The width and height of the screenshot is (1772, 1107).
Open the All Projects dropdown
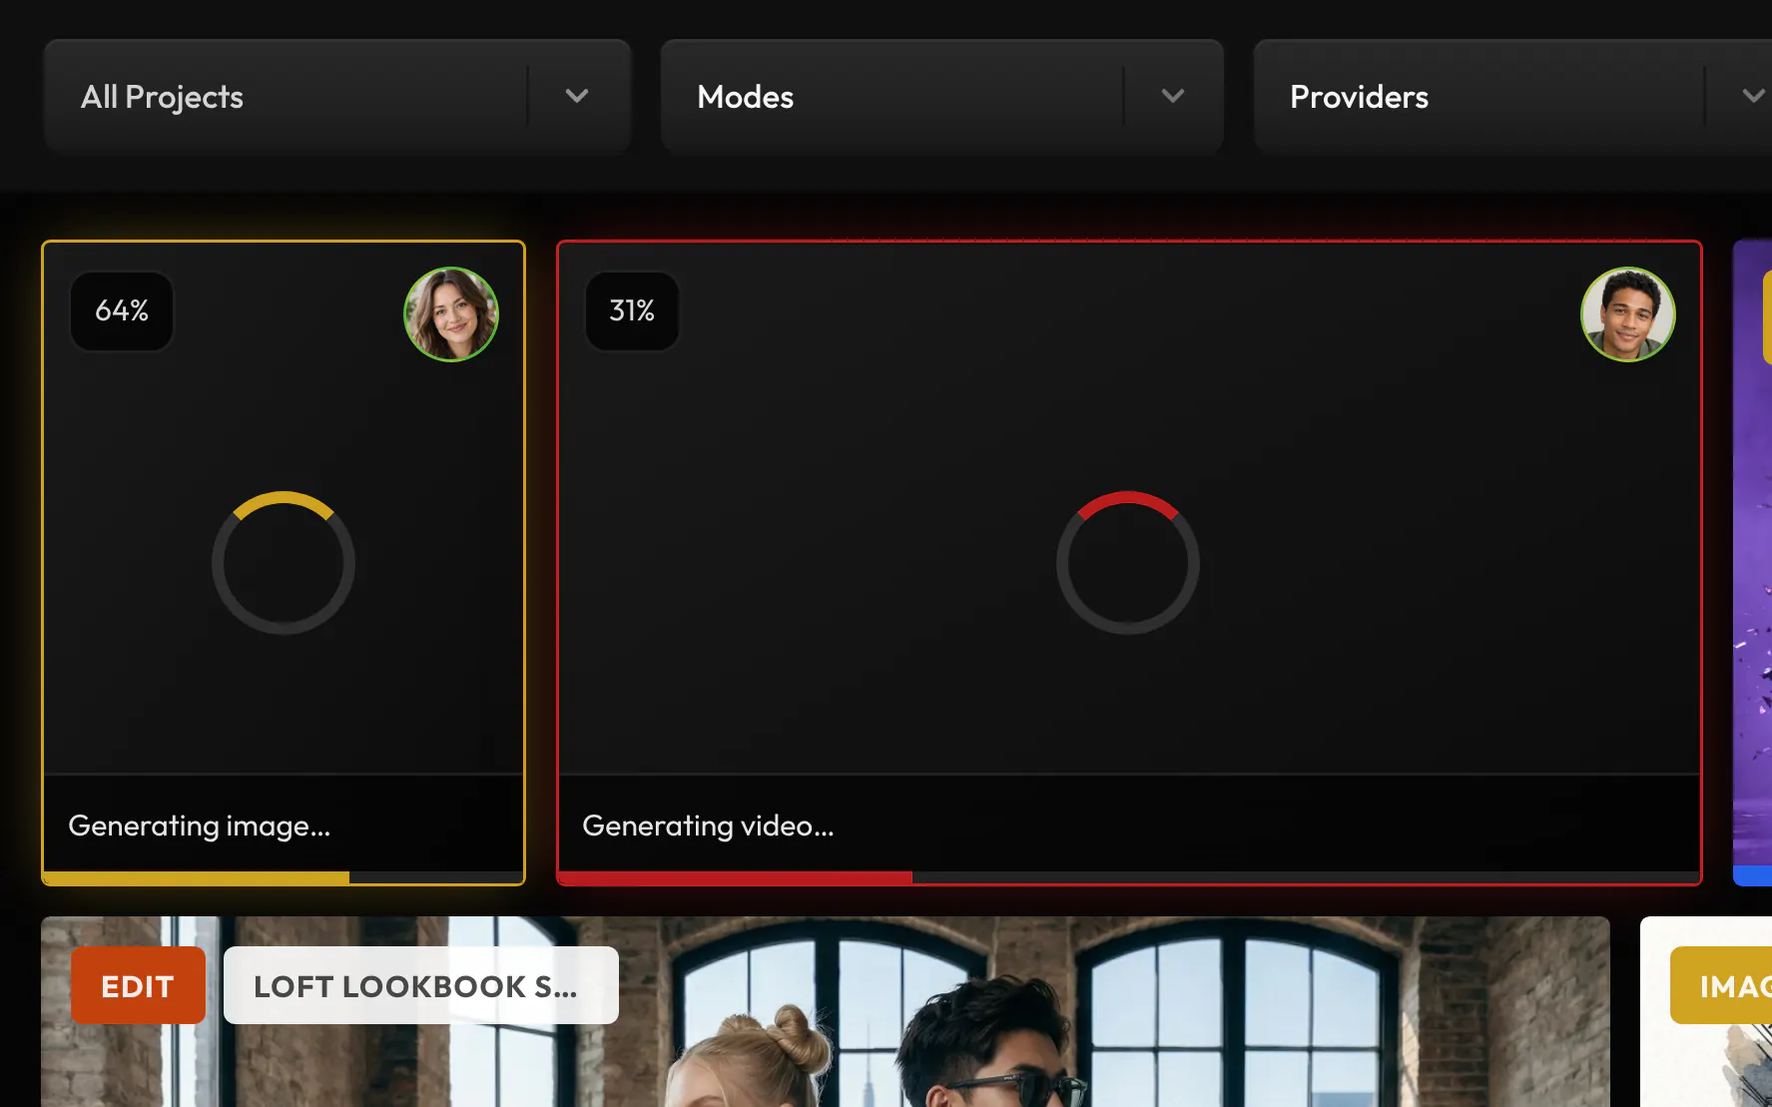coord(336,97)
